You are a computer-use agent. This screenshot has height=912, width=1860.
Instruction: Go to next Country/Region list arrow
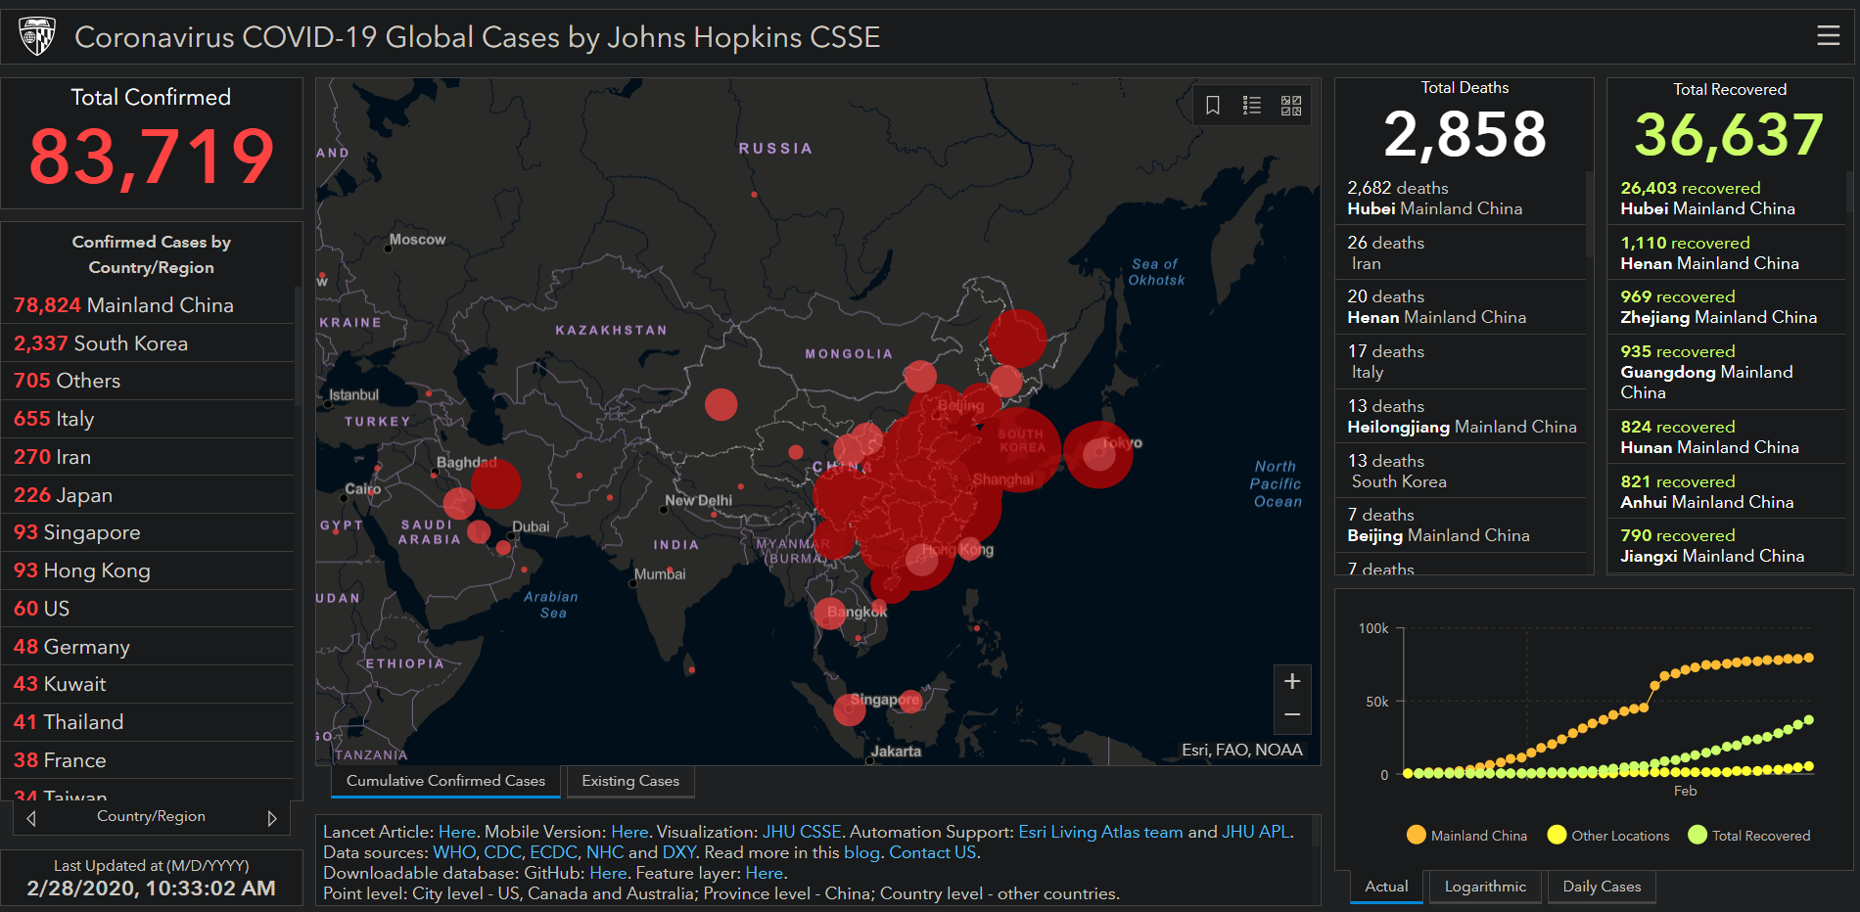click(x=272, y=818)
